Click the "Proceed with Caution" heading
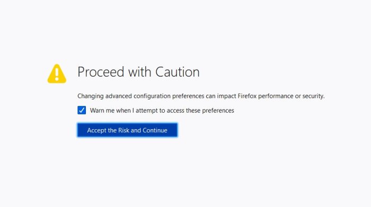Image resolution: width=371 pixels, height=207 pixels. pyautogui.click(x=138, y=72)
